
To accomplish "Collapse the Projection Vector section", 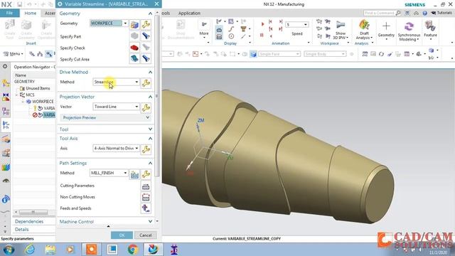I will (150, 97).
